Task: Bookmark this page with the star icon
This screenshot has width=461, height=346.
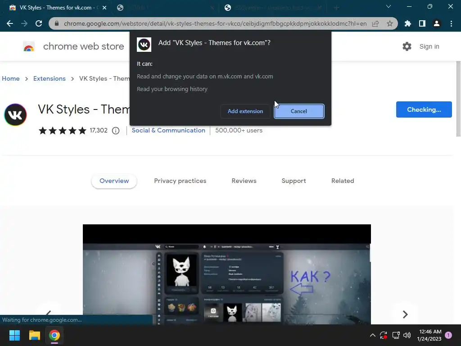Action: [389, 23]
